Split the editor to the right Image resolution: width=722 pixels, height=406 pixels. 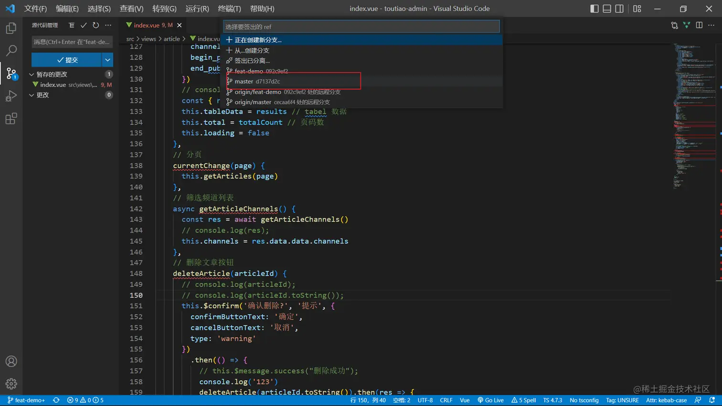pos(699,25)
